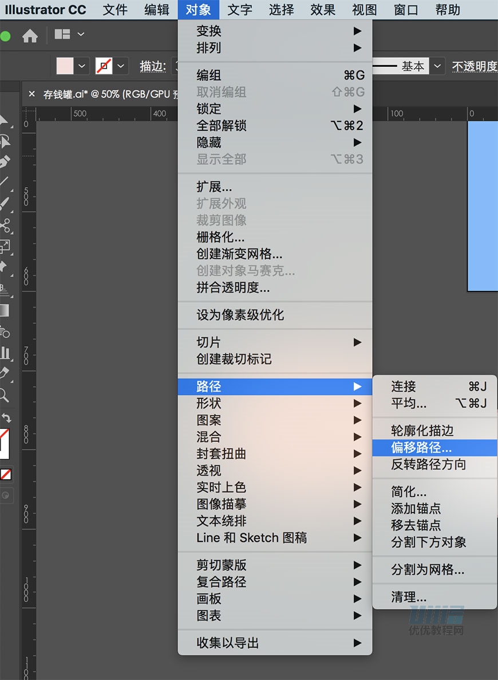Viewport: 498px width, 680px height.
Task: Close the 存钱罐.ai document tab
Action: [x=31, y=94]
